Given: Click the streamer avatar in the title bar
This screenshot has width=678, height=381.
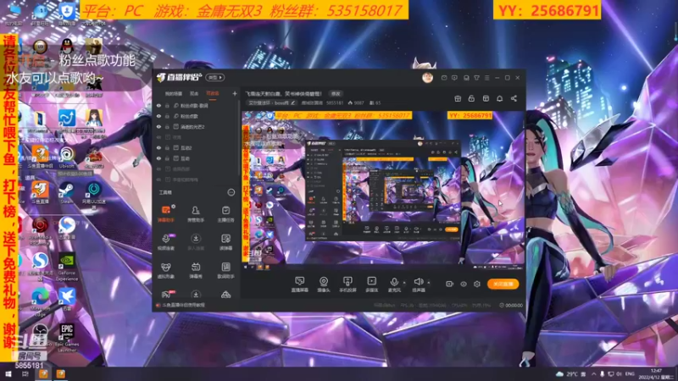Looking at the screenshot, I should click(428, 77).
